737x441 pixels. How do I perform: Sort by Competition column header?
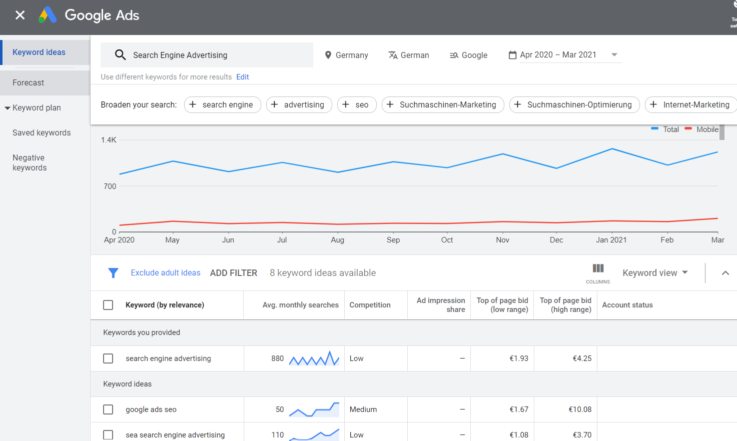(370, 305)
